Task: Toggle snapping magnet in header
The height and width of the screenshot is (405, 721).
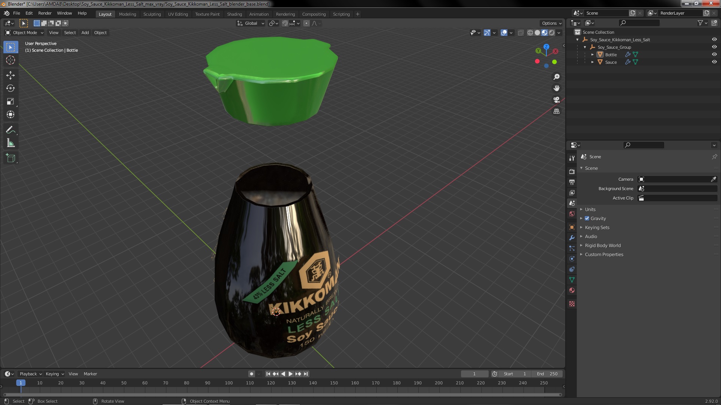Action: pos(285,23)
